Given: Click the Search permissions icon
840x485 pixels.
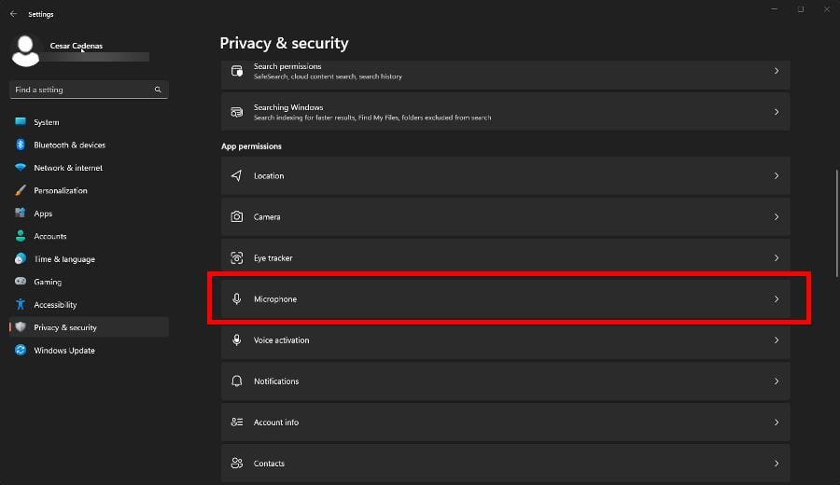Looking at the screenshot, I should pos(237,71).
